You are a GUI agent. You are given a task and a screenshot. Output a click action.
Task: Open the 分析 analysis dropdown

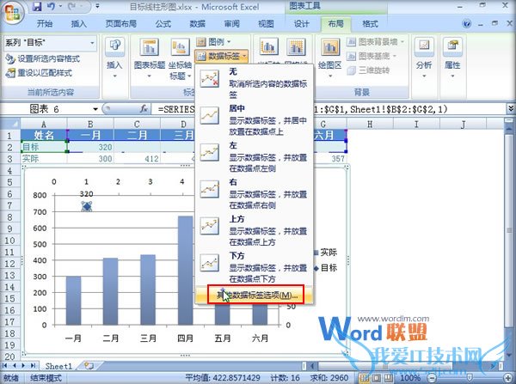(x=424, y=58)
